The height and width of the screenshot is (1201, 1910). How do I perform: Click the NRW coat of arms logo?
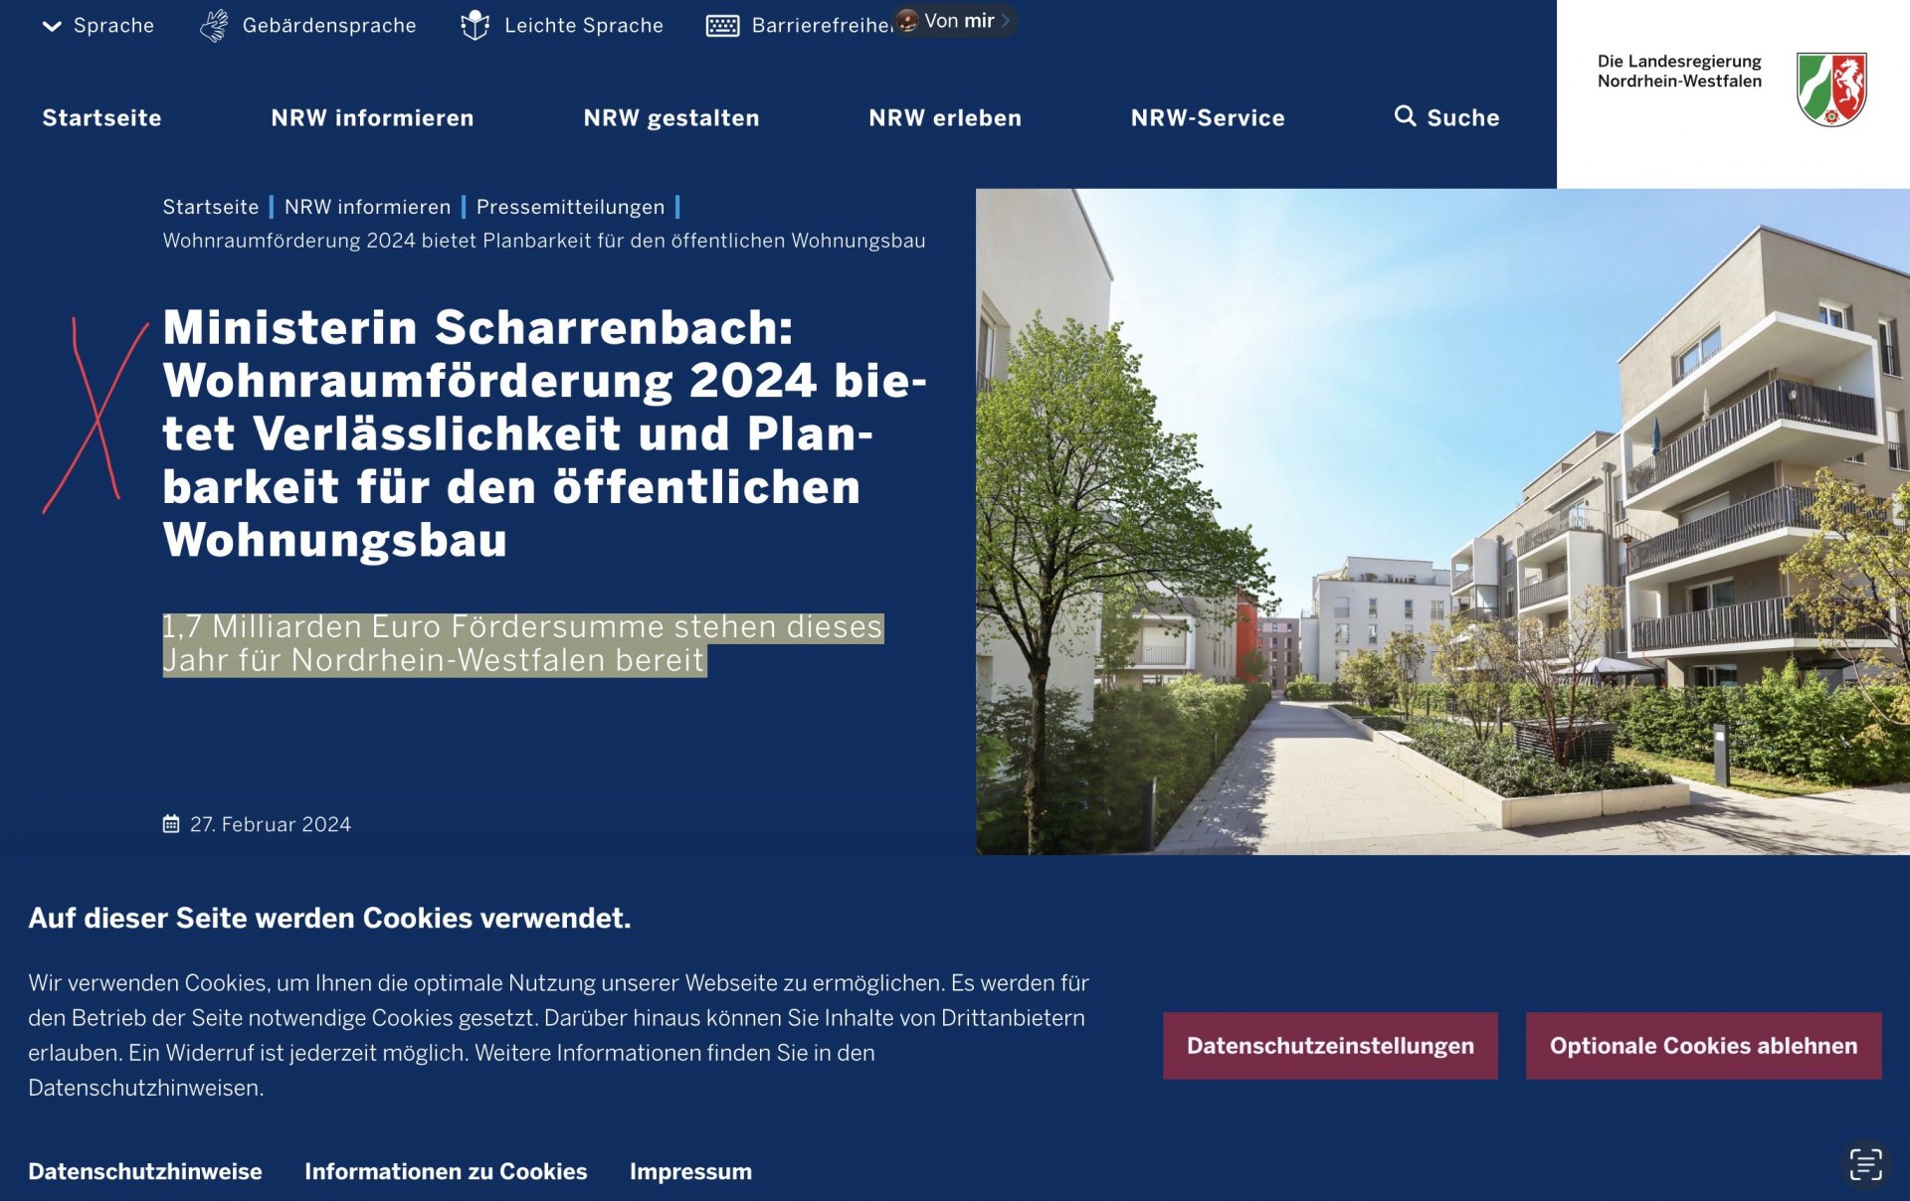click(1831, 89)
